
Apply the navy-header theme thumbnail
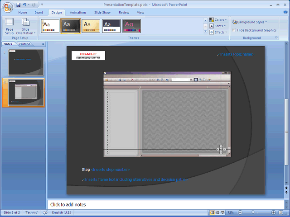tap(111, 26)
